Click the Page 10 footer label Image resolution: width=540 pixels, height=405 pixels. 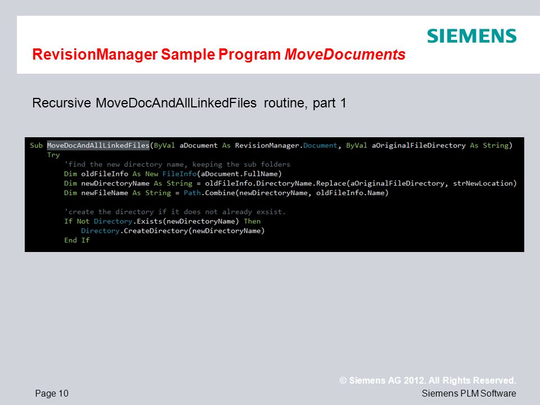point(52,393)
